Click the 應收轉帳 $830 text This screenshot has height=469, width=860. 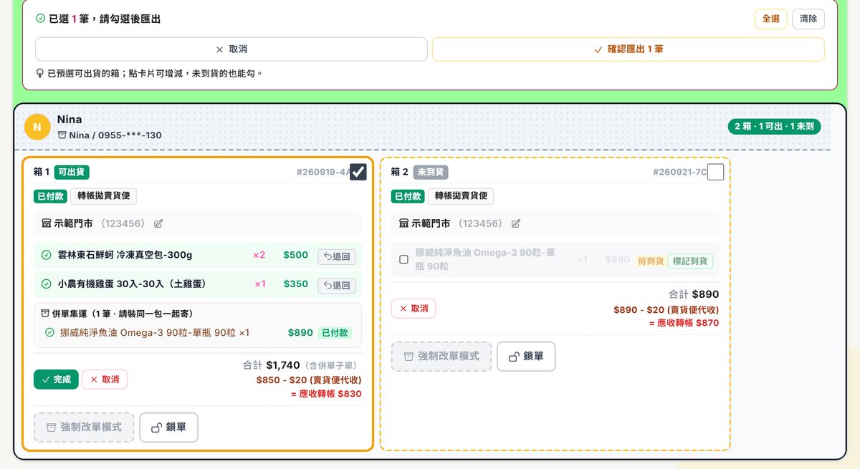(326, 394)
